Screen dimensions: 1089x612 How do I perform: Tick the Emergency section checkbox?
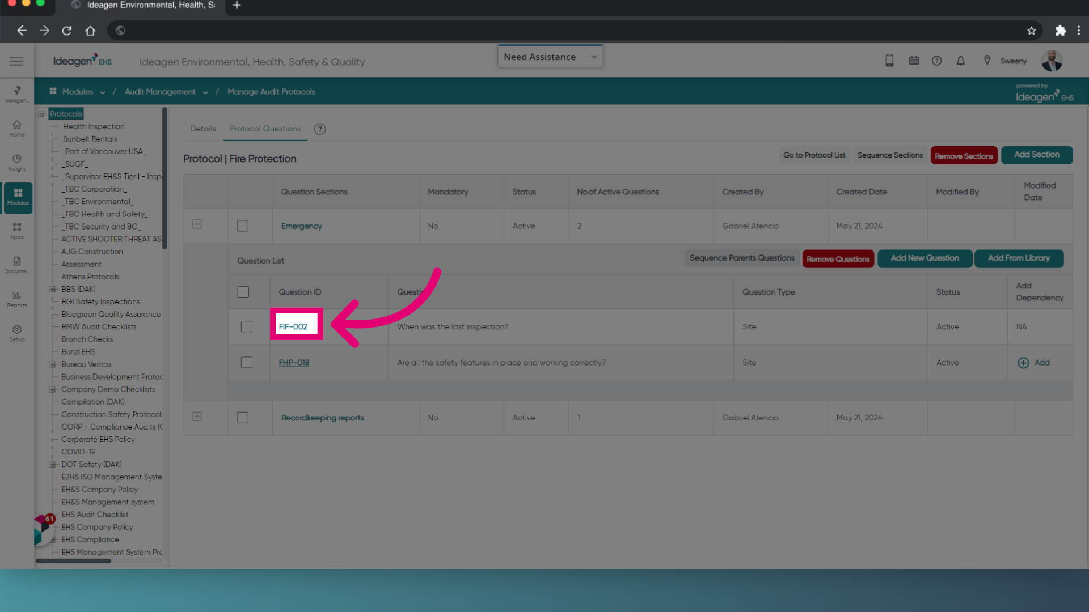[243, 226]
